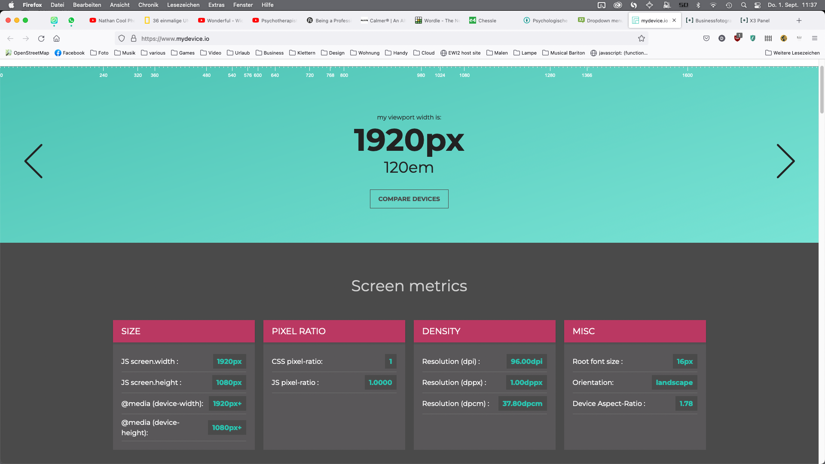Open the Datei menu in Firefox menu bar
The width and height of the screenshot is (825, 464).
pyautogui.click(x=57, y=5)
